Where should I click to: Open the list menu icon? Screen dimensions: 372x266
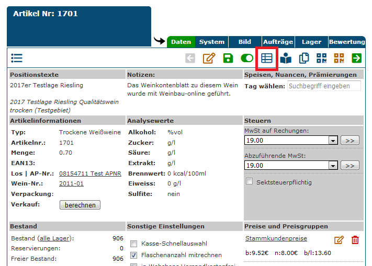pos(17,58)
